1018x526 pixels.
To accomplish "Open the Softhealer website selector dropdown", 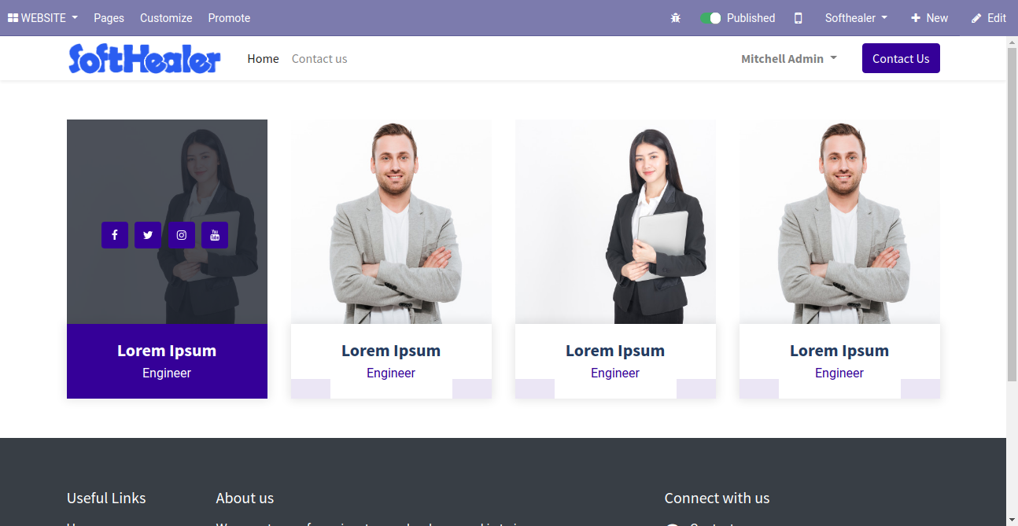I will (x=856, y=18).
